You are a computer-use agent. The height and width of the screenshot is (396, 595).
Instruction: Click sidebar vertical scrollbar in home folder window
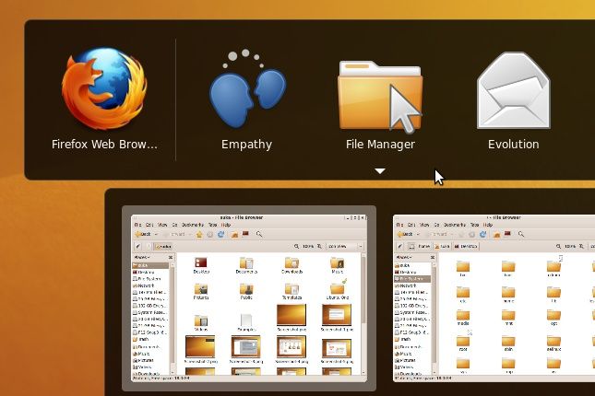click(x=172, y=319)
